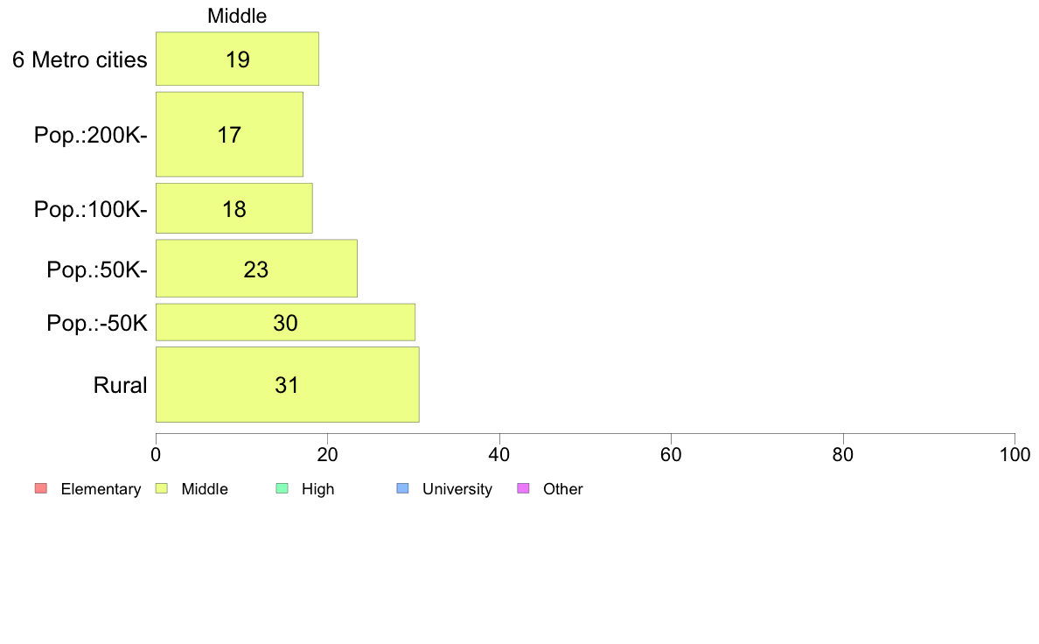Click the Other magenta legend swatch
Screen dimensions: 1039x644
click(x=524, y=489)
